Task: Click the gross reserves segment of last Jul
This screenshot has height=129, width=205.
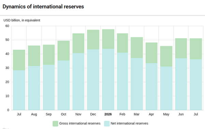Action: click(196, 49)
